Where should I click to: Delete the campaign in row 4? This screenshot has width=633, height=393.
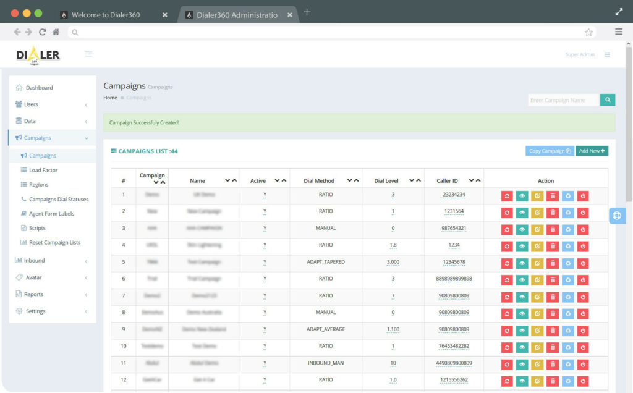[553, 246]
